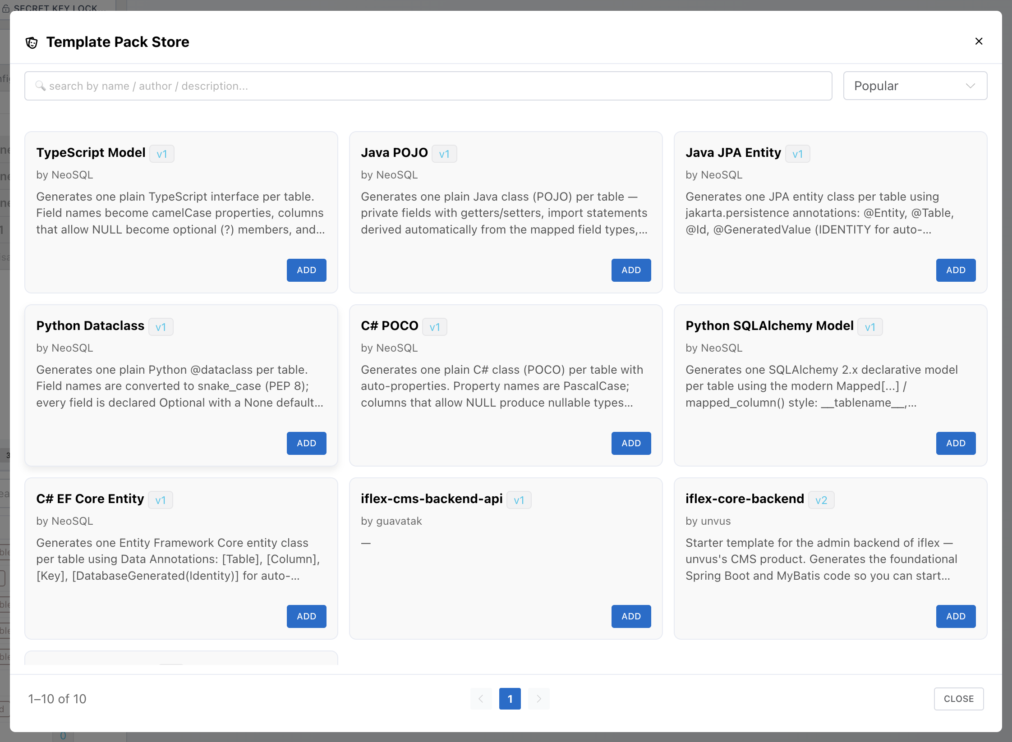Click the Java POJO card title
This screenshot has width=1012, height=742.
click(394, 153)
